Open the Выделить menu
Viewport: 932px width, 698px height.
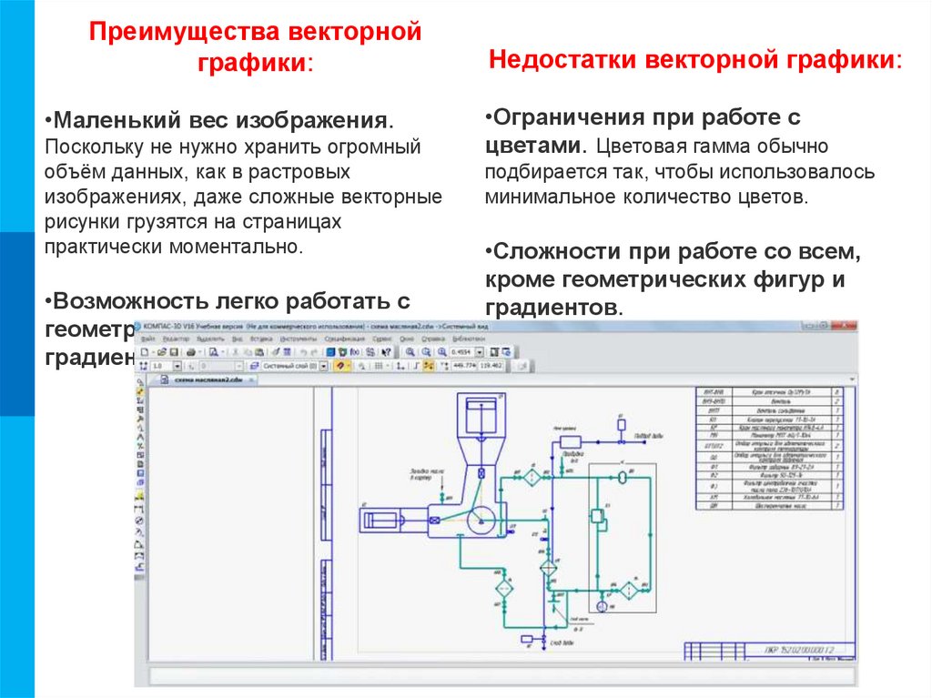210,339
